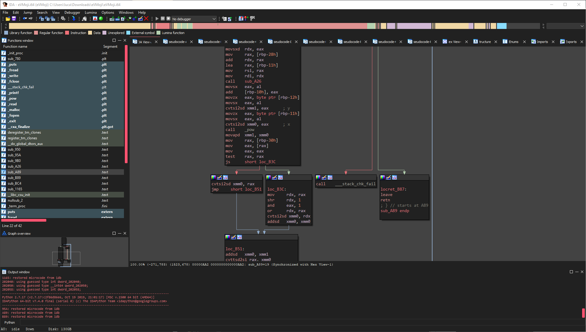Open the Lumina menu
586x332 pixels.
point(90,13)
